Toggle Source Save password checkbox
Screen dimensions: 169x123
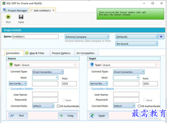64,100
